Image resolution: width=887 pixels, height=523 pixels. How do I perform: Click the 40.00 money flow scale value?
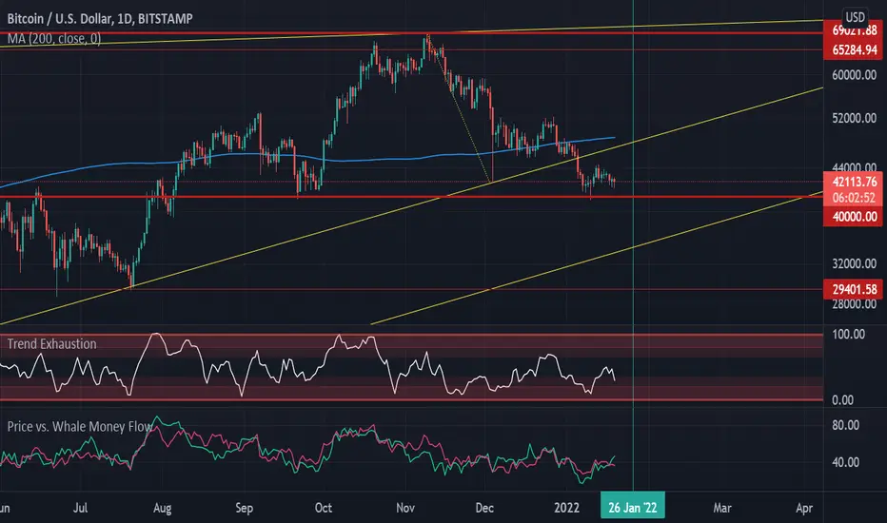pos(846,462)
